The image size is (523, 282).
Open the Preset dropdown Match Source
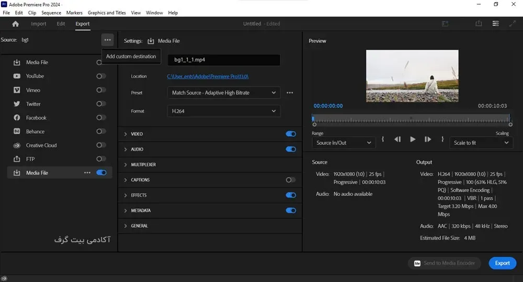tap(223, 92)
